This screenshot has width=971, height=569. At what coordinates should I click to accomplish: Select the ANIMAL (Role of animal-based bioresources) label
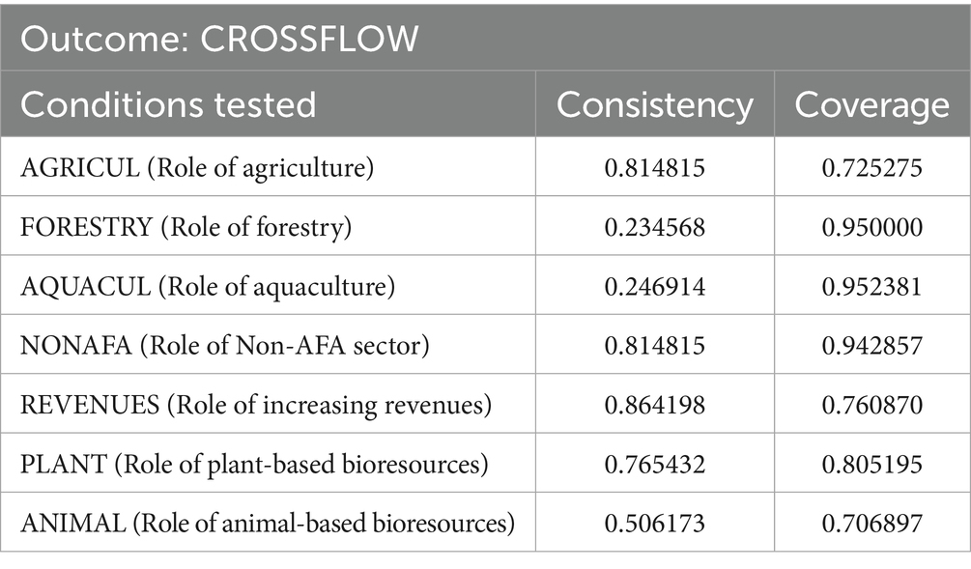pyautogui.click(x=268, y=524)
